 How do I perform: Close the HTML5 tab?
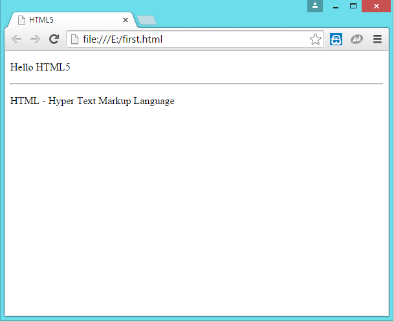[x=126, y=20]
